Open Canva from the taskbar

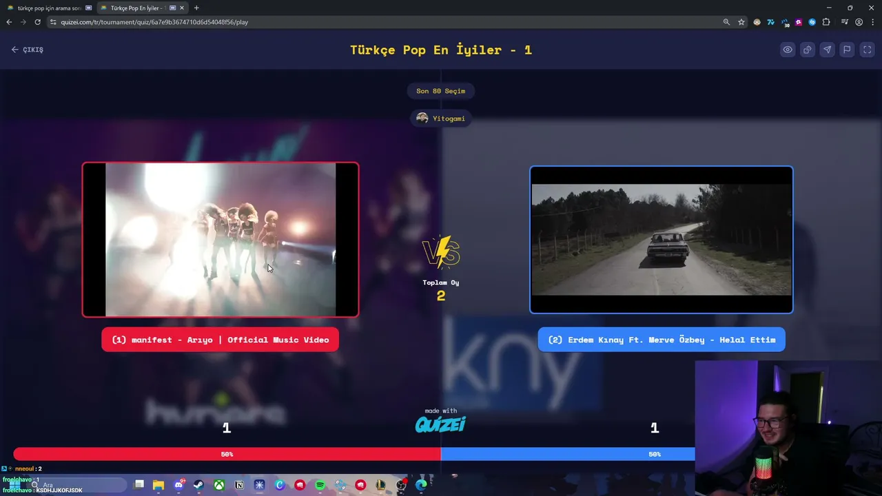pos(280,485)
